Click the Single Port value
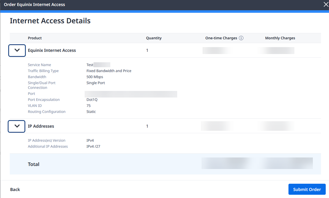 [x=96, y=83]
